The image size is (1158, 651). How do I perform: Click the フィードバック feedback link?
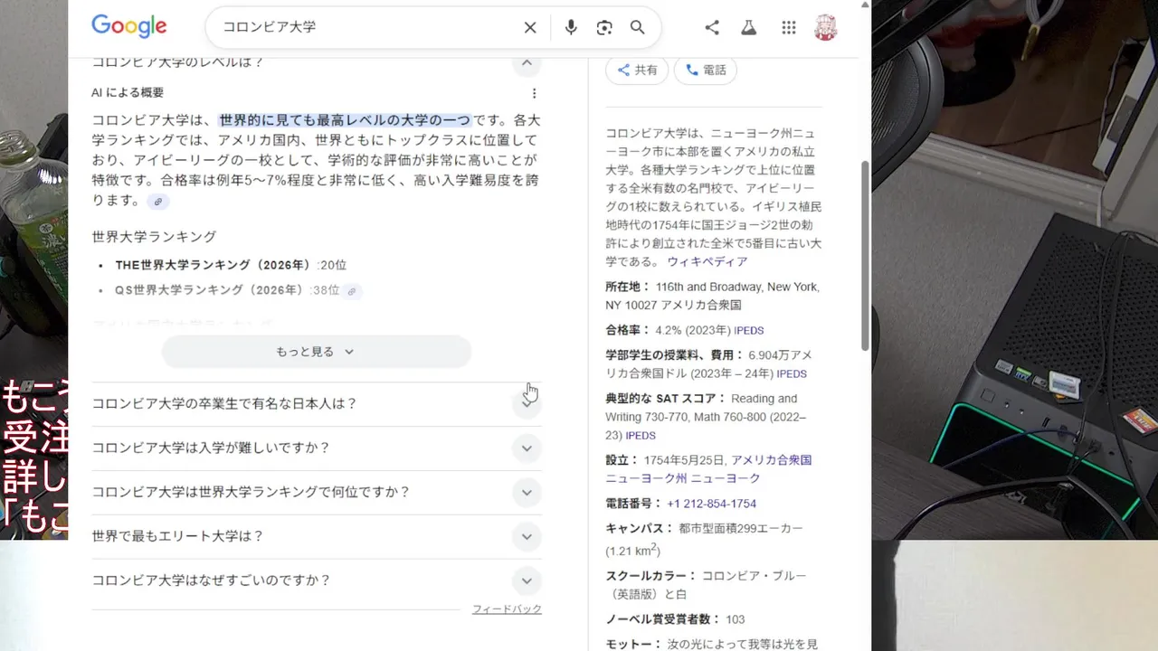tap(507, 609)
